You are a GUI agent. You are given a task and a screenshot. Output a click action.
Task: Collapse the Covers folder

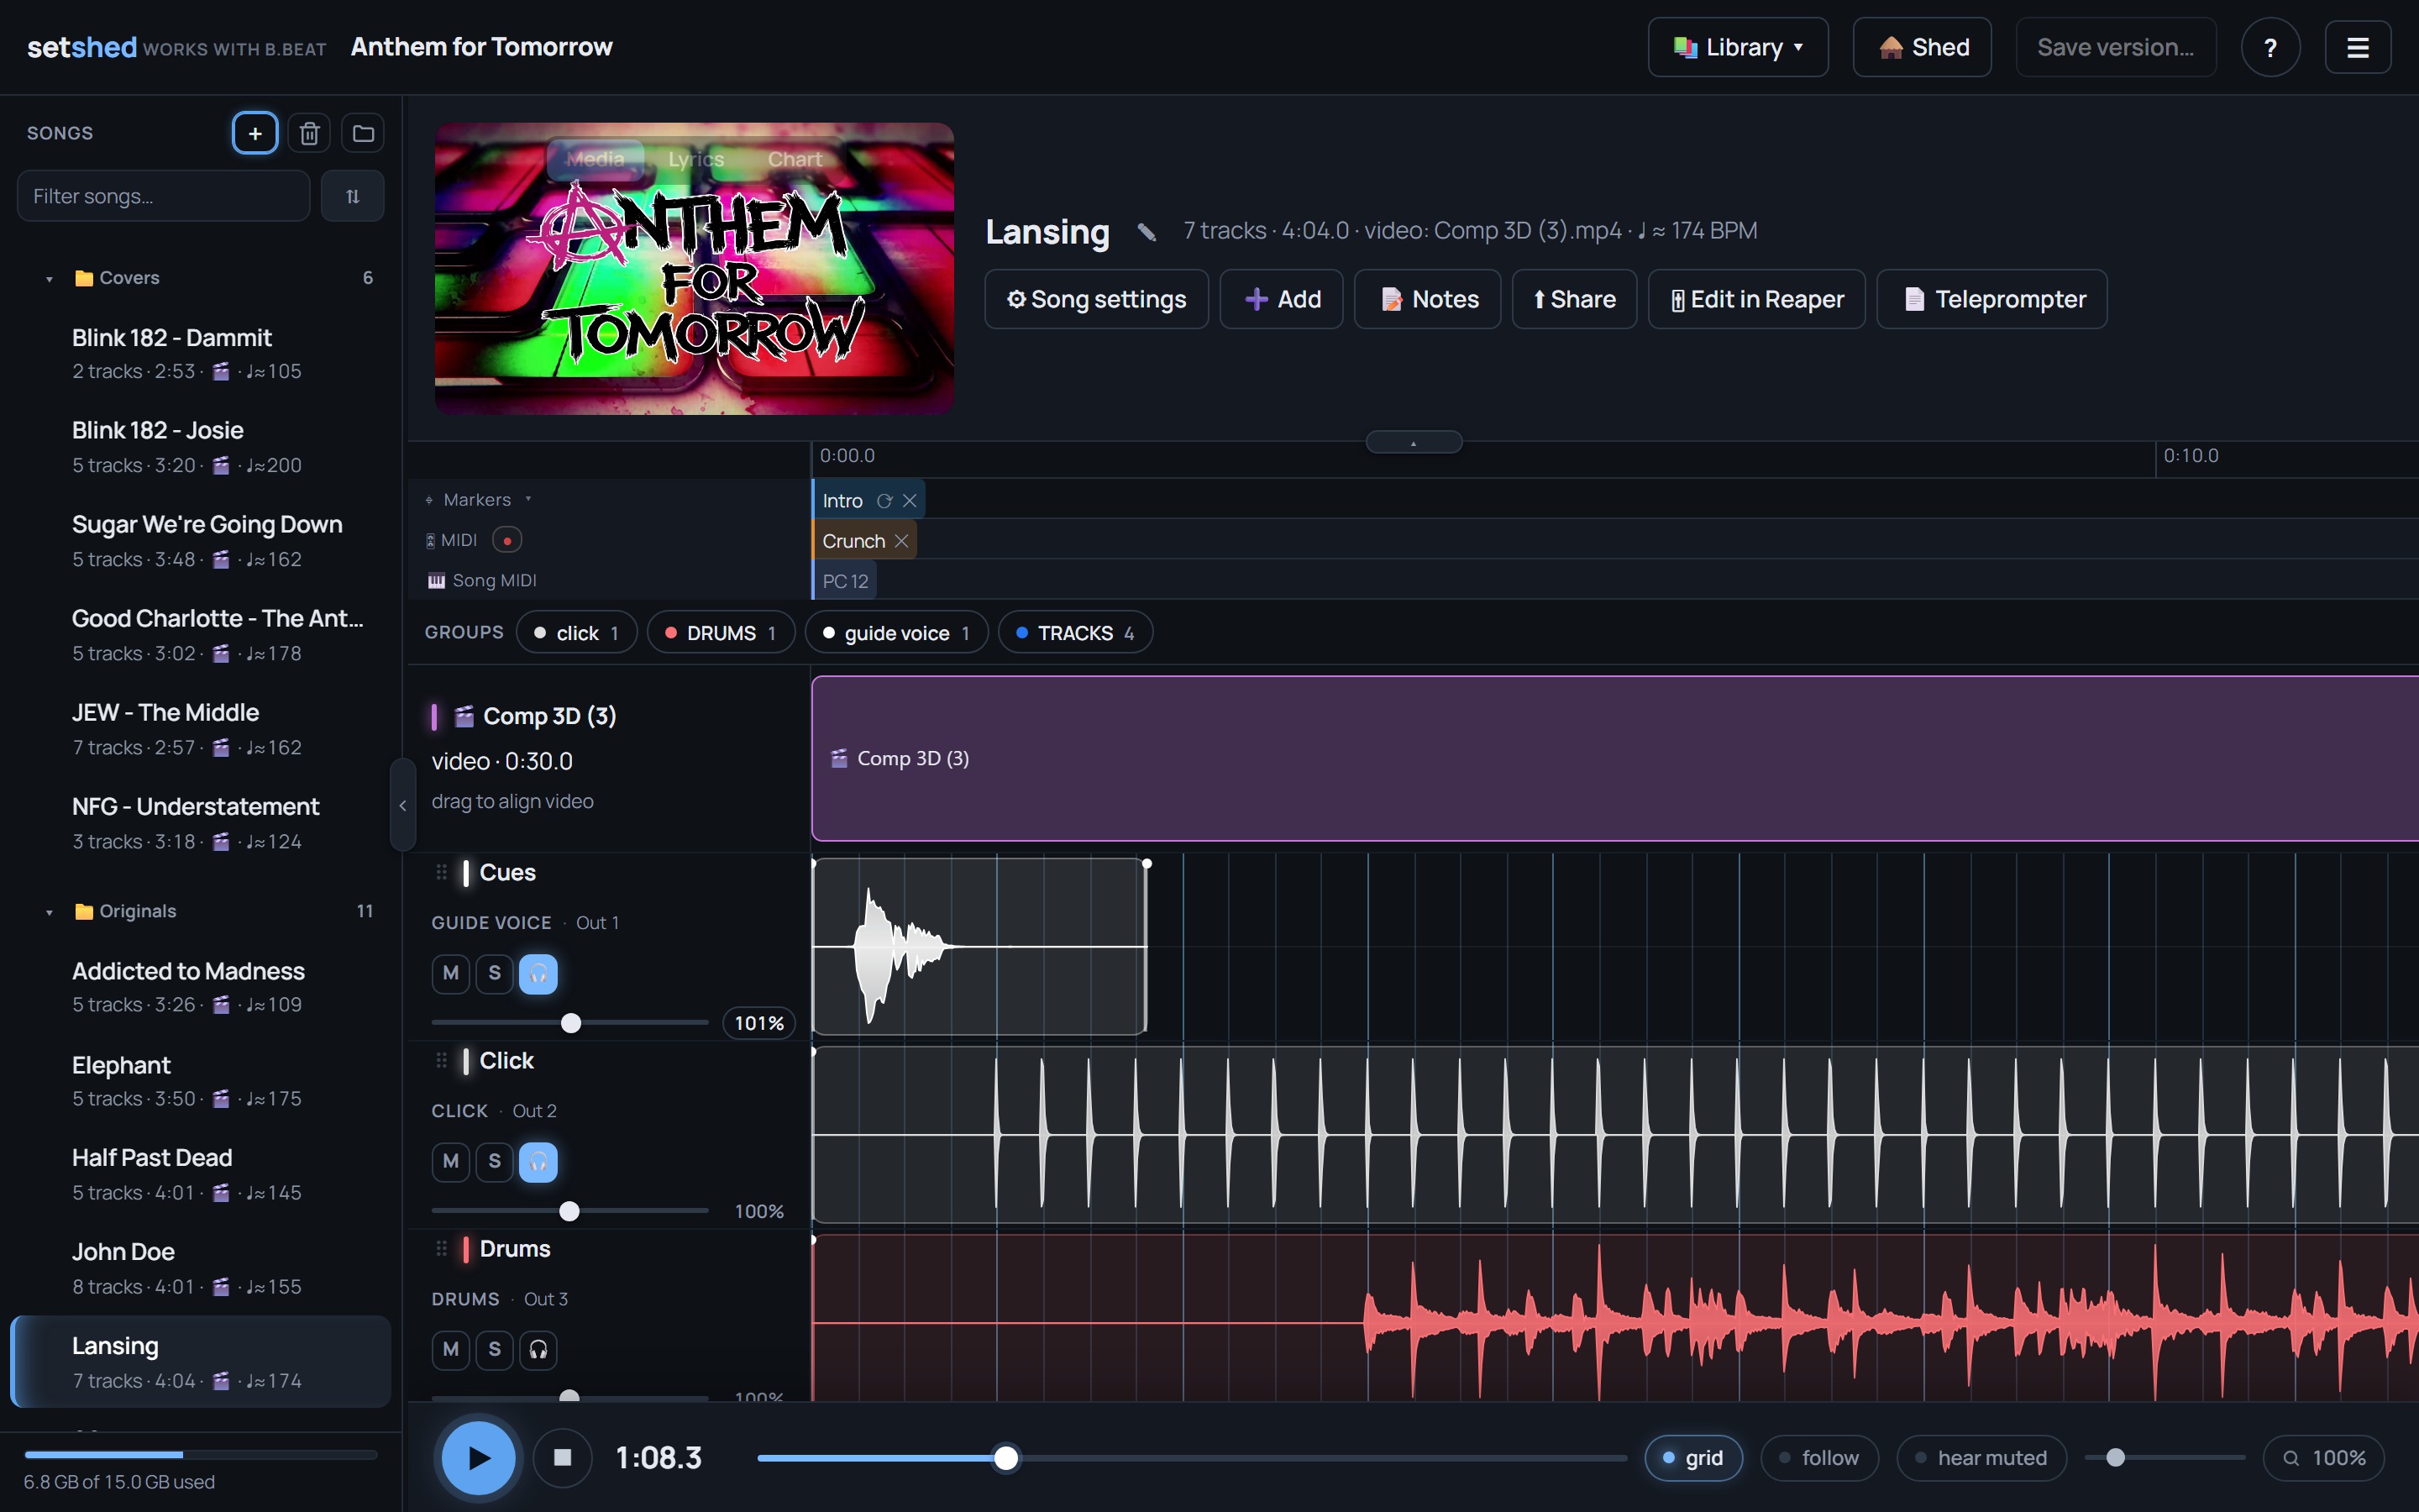point(49,279)
